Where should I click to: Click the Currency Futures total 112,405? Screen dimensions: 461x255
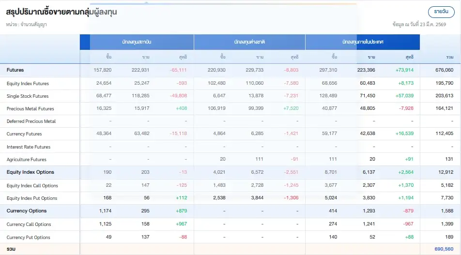pos(444,134)
